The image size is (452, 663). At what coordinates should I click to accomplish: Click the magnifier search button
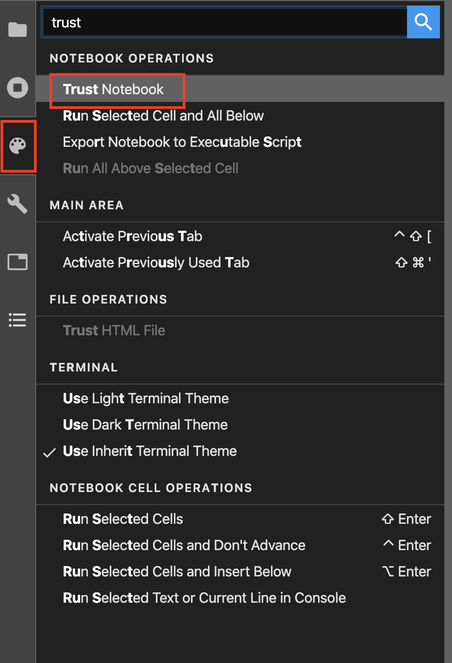(x=423, y=22)
